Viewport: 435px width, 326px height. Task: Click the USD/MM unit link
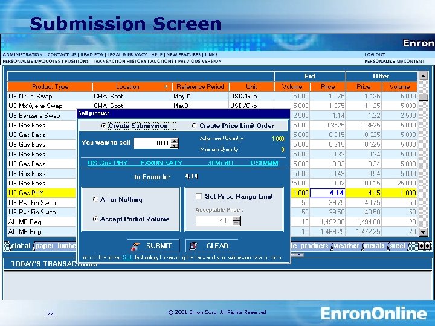264,163
